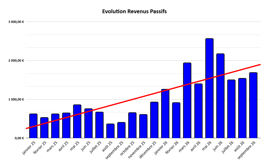Click the janvier 25 axis label
This screenshot has height=167, width=269.
[x=29, y=148]
